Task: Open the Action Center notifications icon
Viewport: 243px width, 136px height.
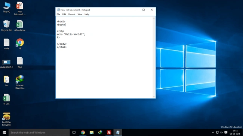Action: [x=226, y=132]
